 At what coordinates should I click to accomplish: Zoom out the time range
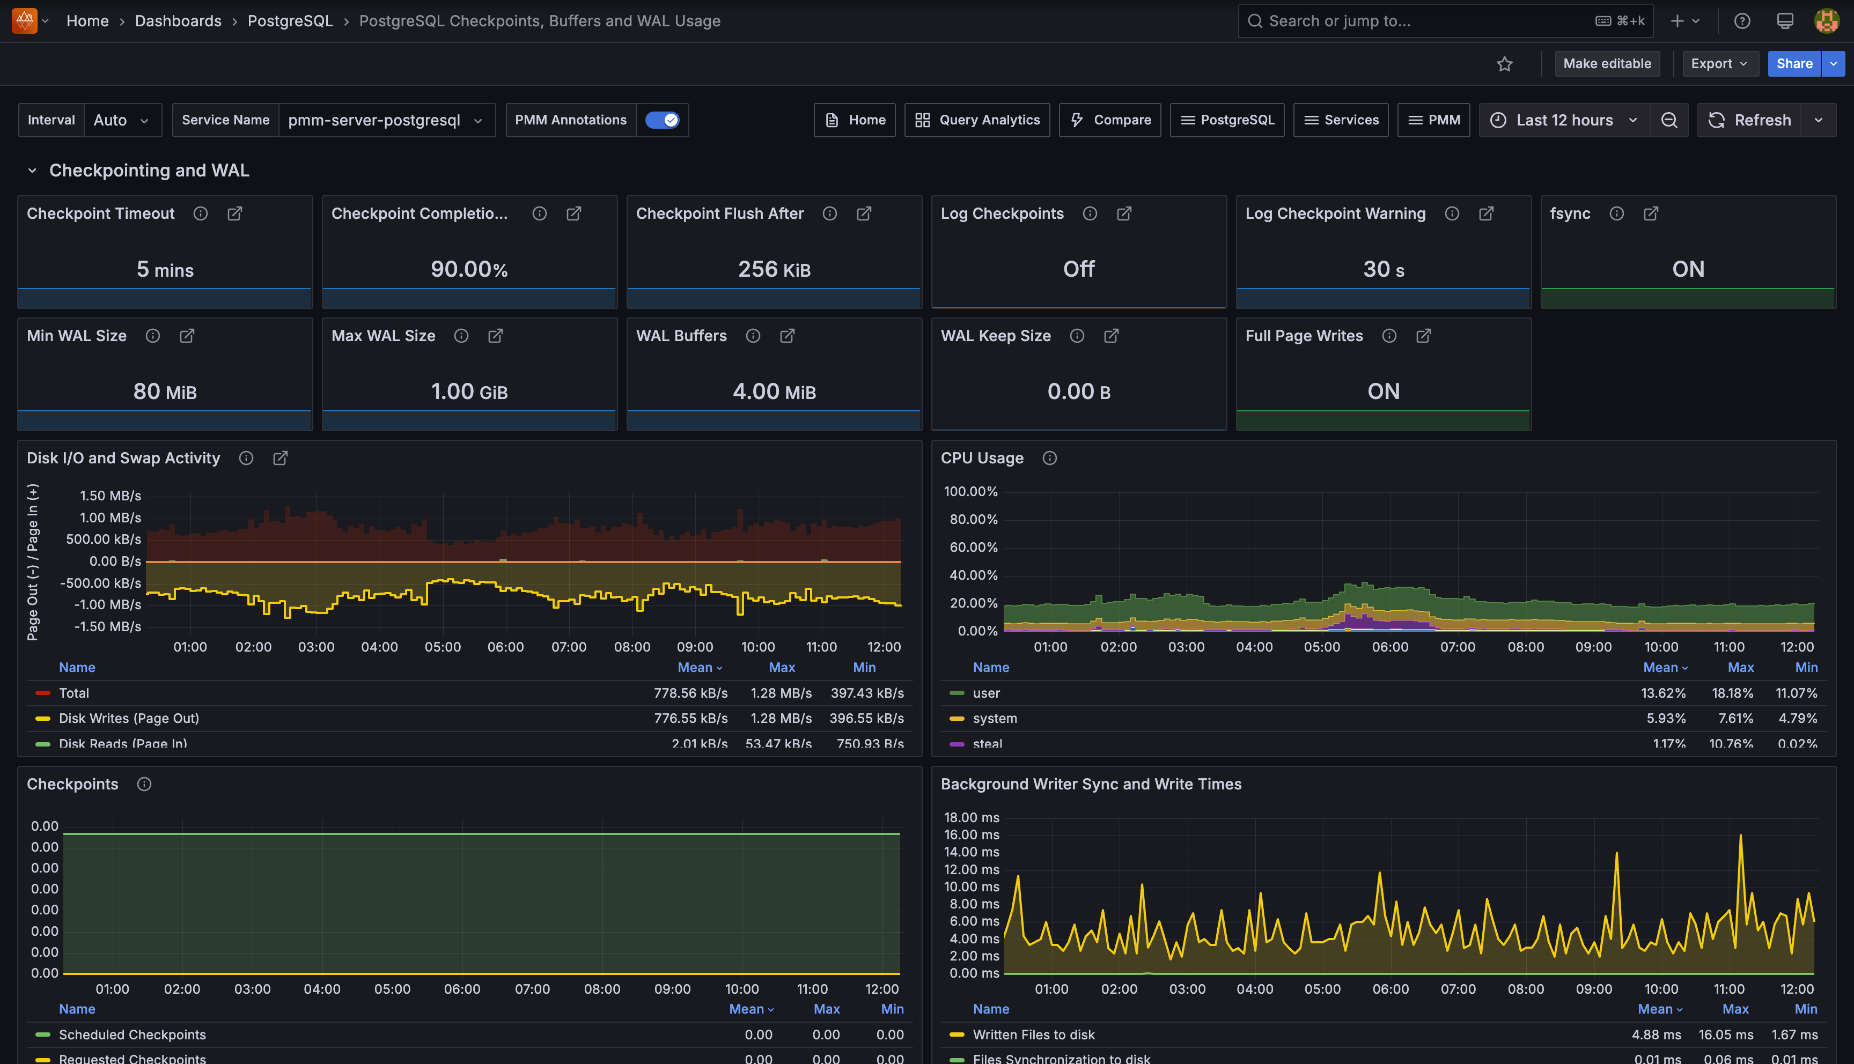1669,120
